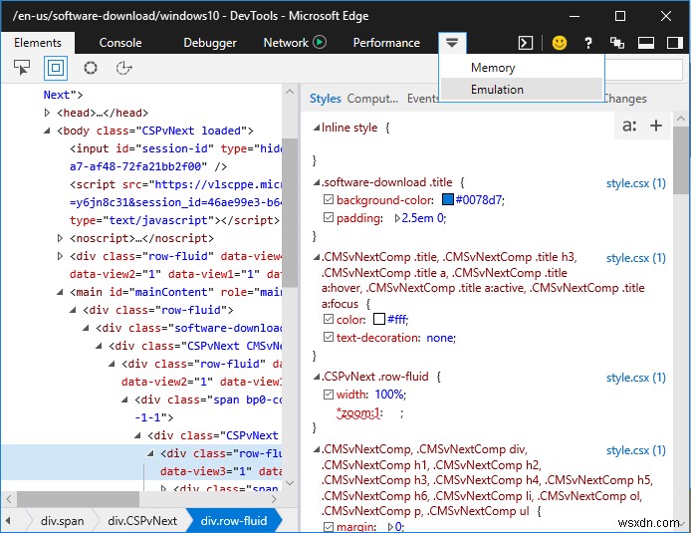The width and height of the screenshot is (691, 533).
Task: Uncheck the background-color property checkbox
Action: coord(330,200)
